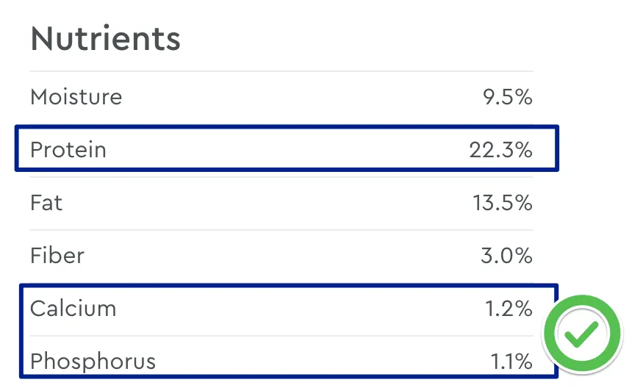Click the 22.3% protein value
632x388 pixels.
[x=500, y=150]
